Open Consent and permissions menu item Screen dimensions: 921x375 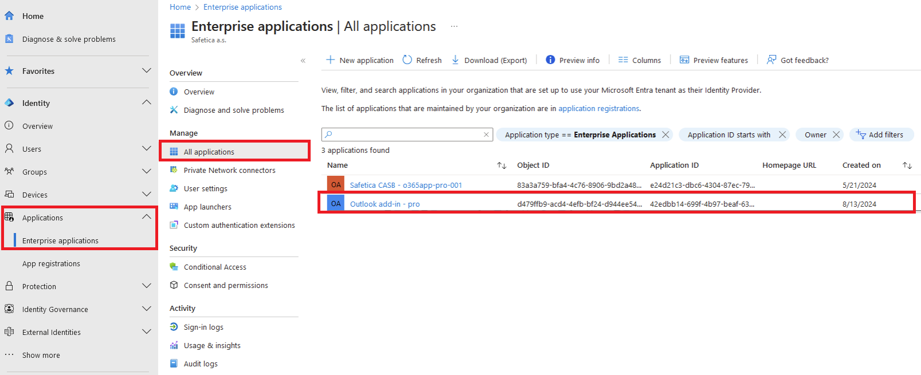226,285
